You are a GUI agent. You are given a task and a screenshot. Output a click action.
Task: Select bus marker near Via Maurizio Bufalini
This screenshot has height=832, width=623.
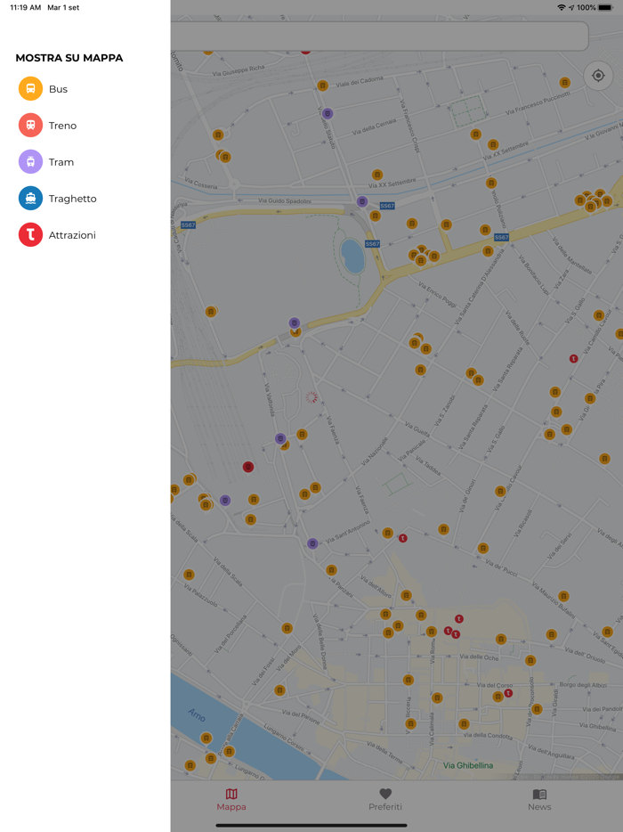(563, 597)
